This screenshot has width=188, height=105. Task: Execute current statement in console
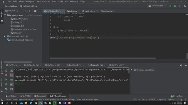click(x=6, y=80)
